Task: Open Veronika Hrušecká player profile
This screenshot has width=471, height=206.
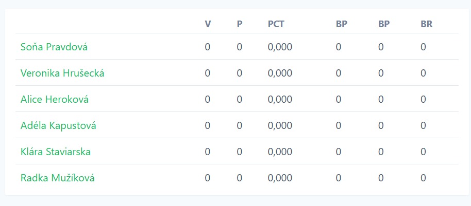Action: pos(62,73)
